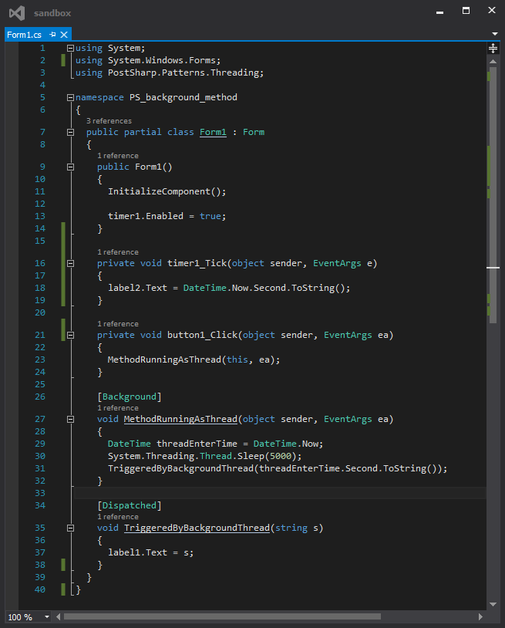Close the Form1.cs tab
This screenshot has width=505, height=628.
click(64, 35)
